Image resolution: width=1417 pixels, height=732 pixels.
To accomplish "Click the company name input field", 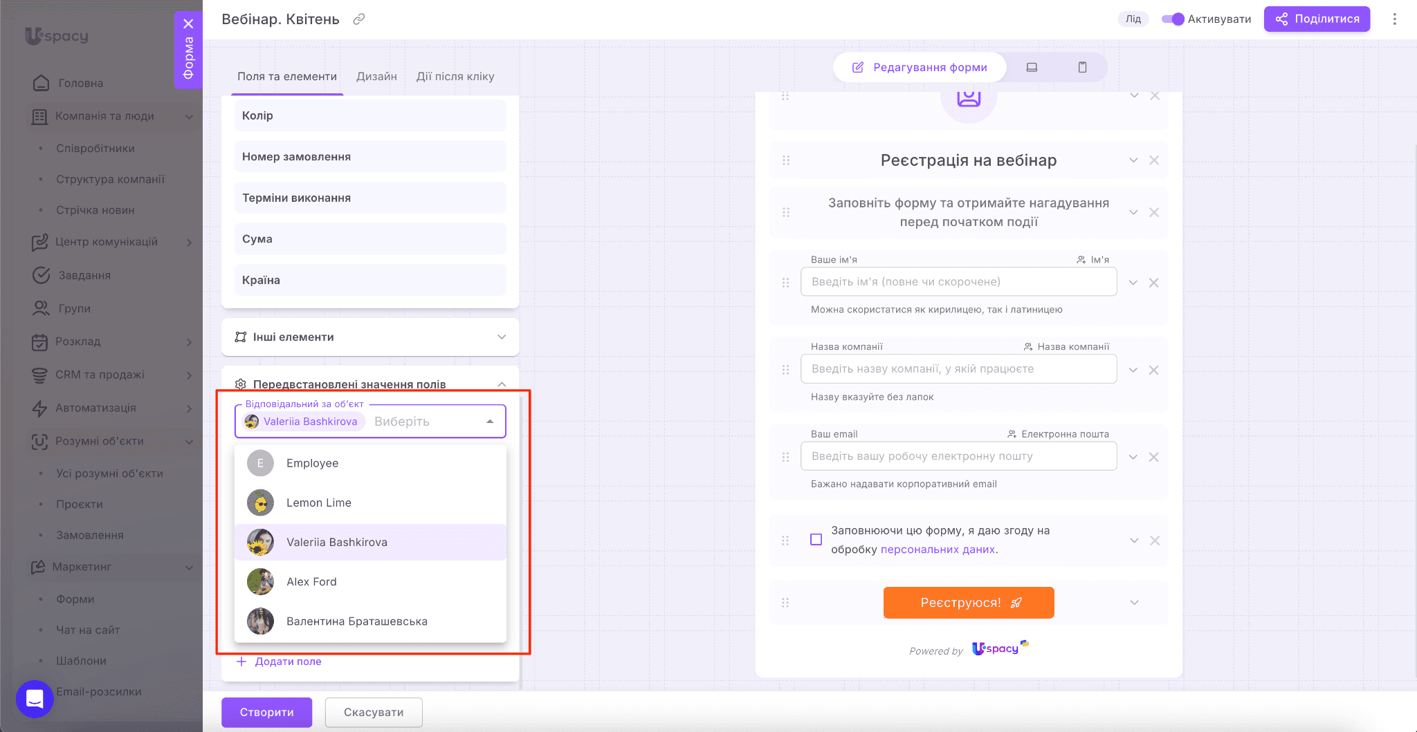I will (958, 369).
